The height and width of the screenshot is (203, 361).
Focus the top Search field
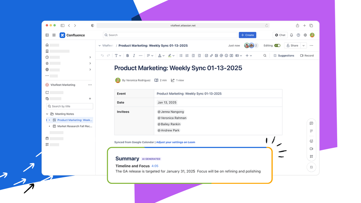coord(170,35)
